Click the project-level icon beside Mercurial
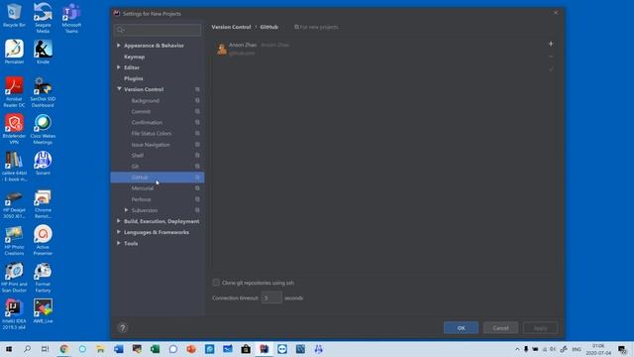The height and width of the screenshot is (357, 634). click(197, 188)
